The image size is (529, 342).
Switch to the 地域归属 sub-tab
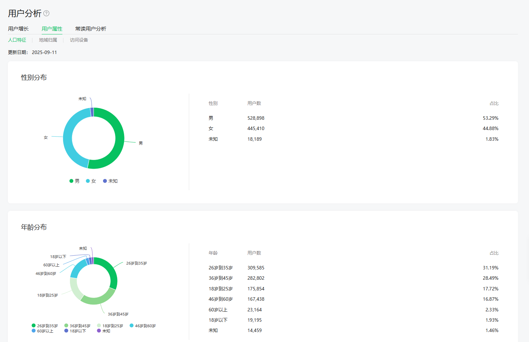(x=48, y=40)
